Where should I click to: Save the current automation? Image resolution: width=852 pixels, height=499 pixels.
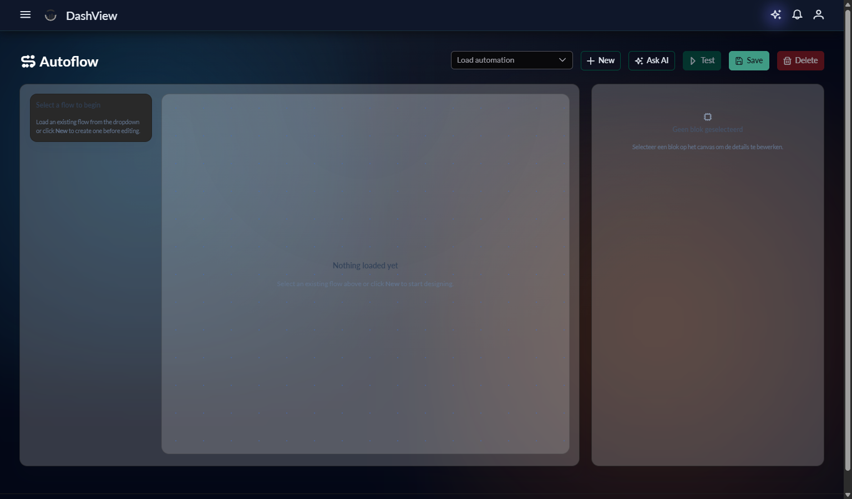749,60
